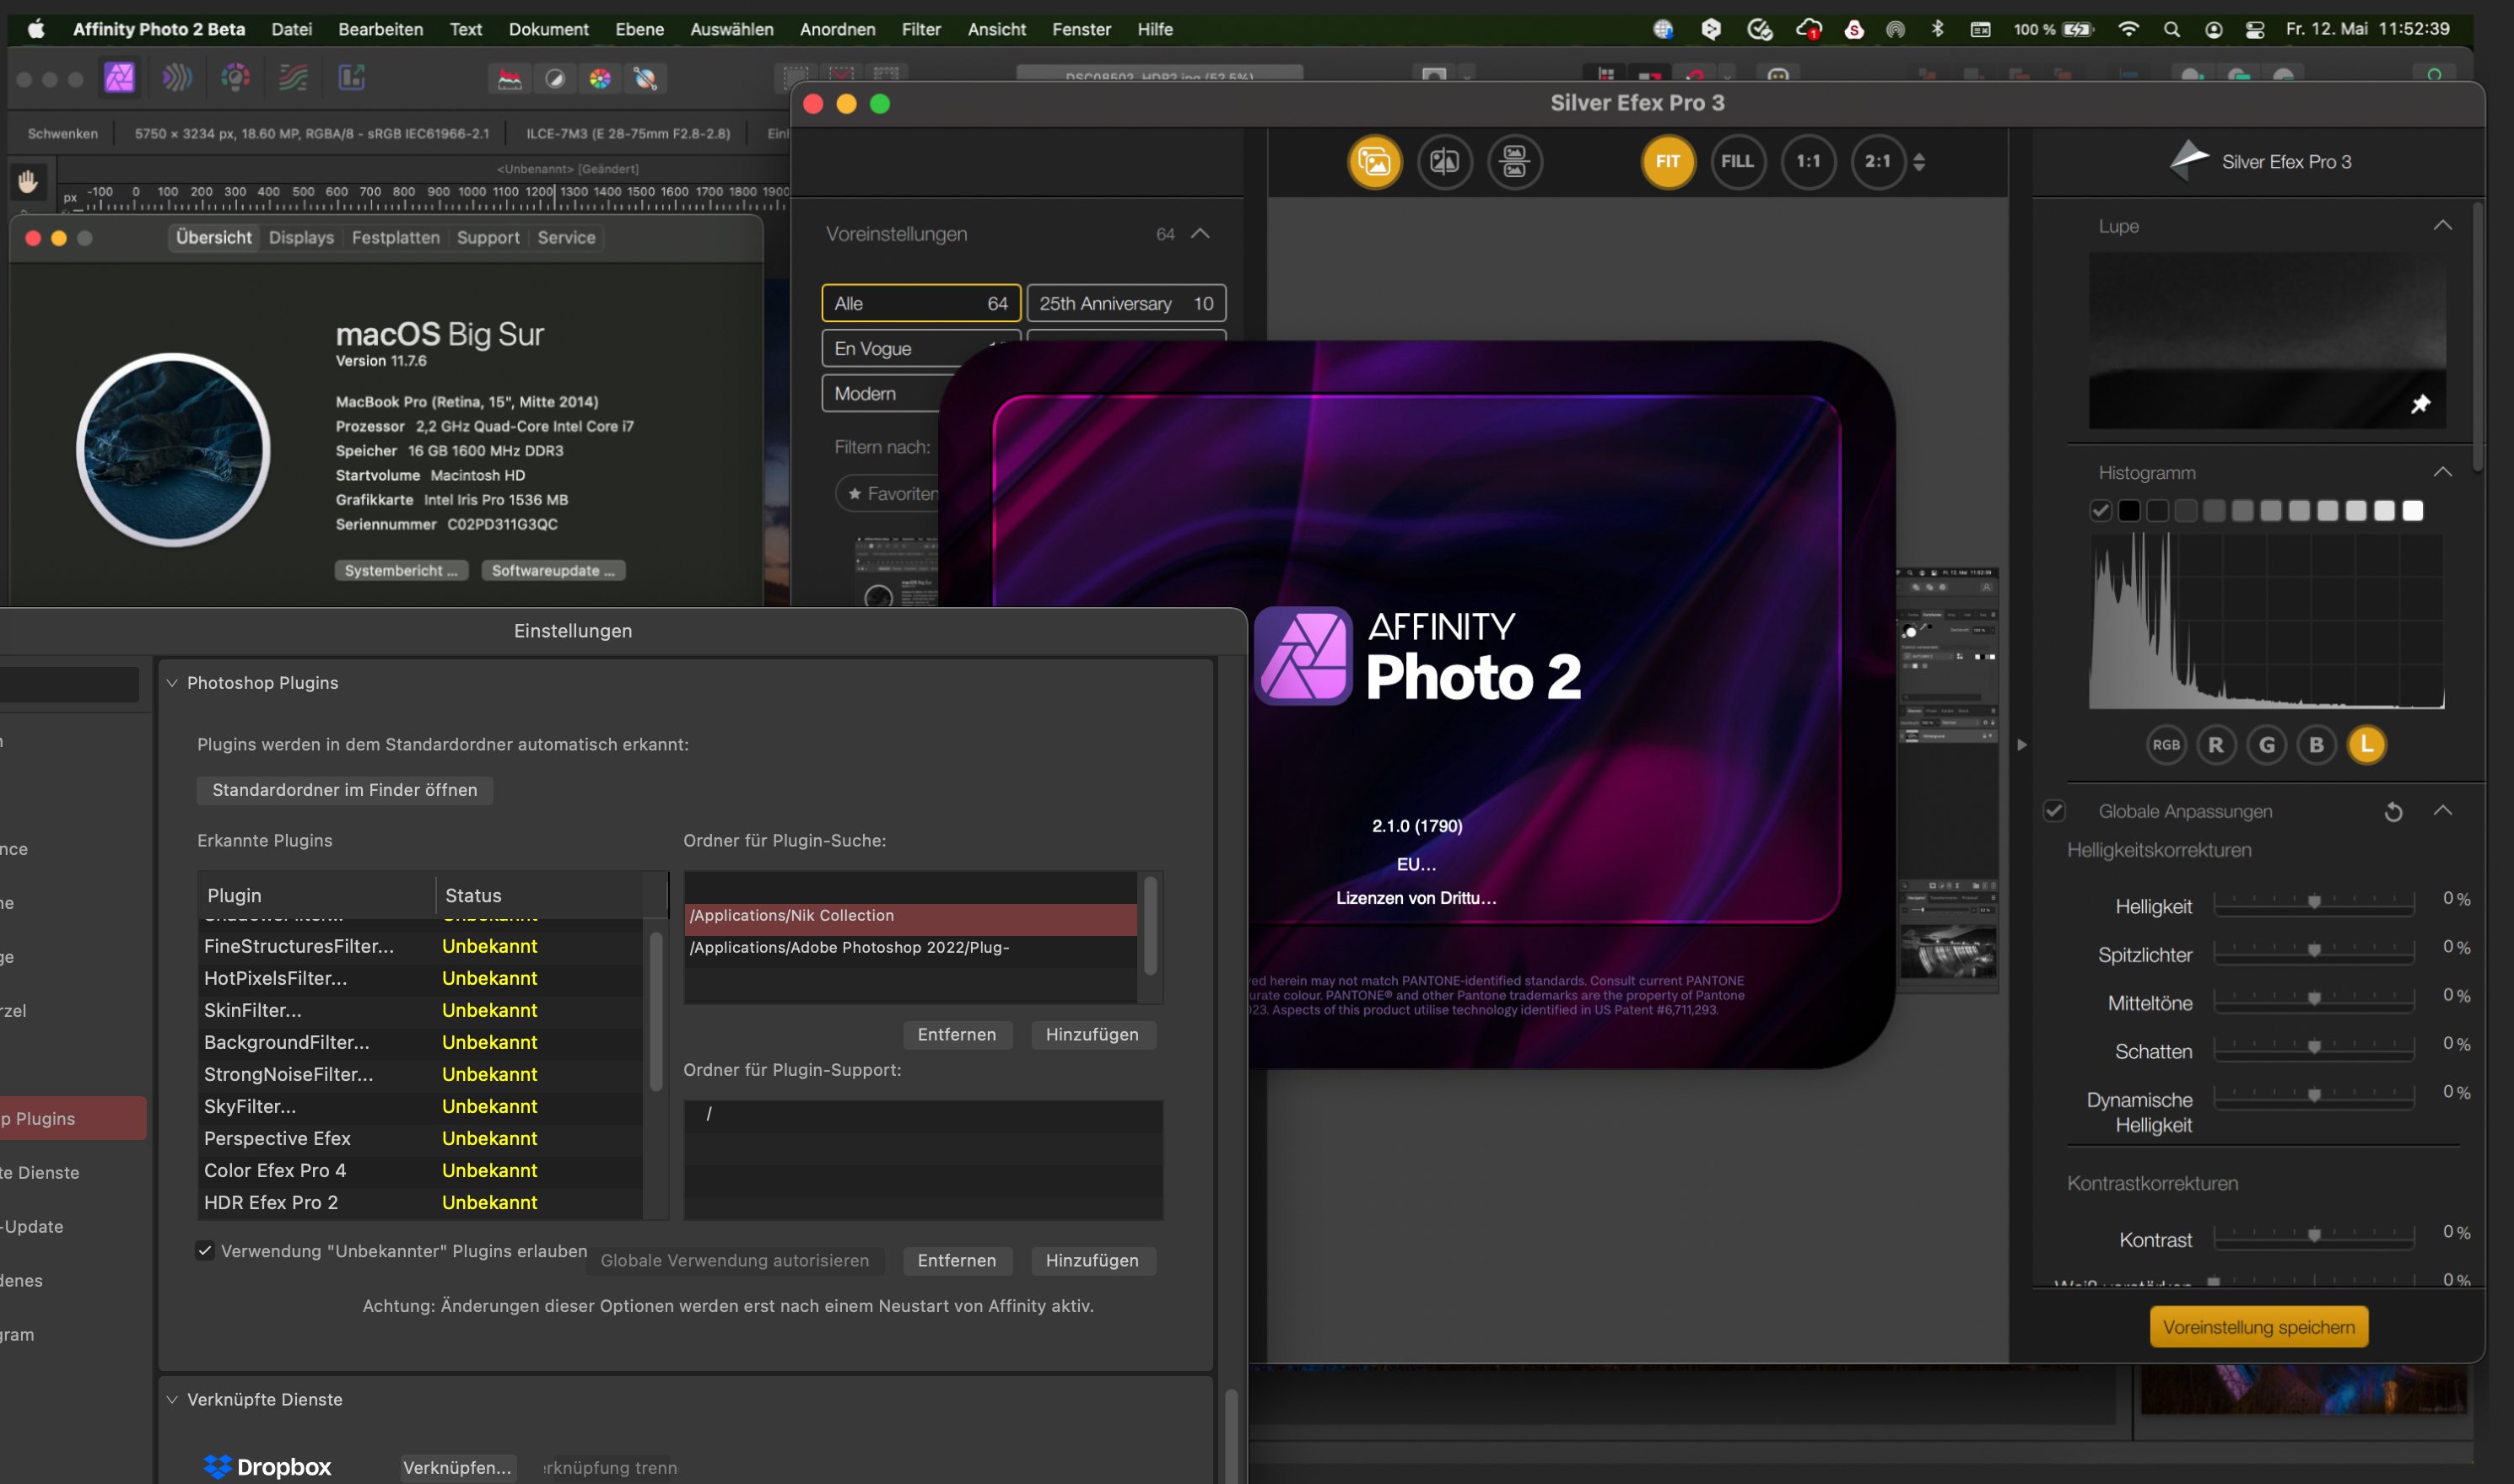The height and width of the screenshot is (1484, 2514).
Task: Switch to Tone Mapping Persona icon
Action: point(293,78)
